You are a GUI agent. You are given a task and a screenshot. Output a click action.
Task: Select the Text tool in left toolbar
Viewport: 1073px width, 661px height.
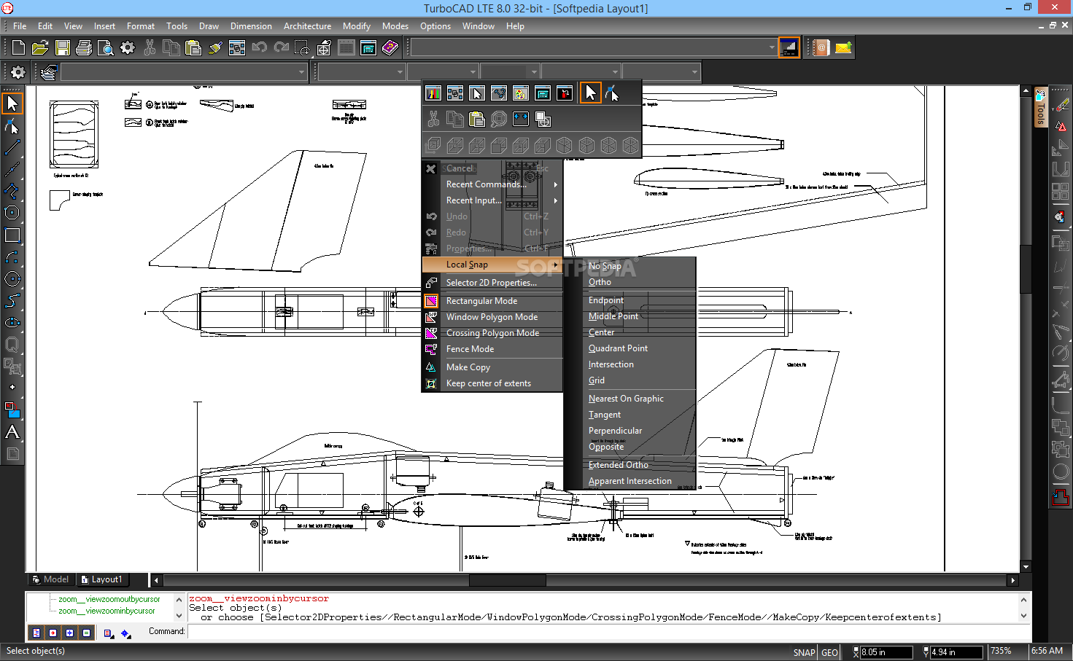coord(12,431)
